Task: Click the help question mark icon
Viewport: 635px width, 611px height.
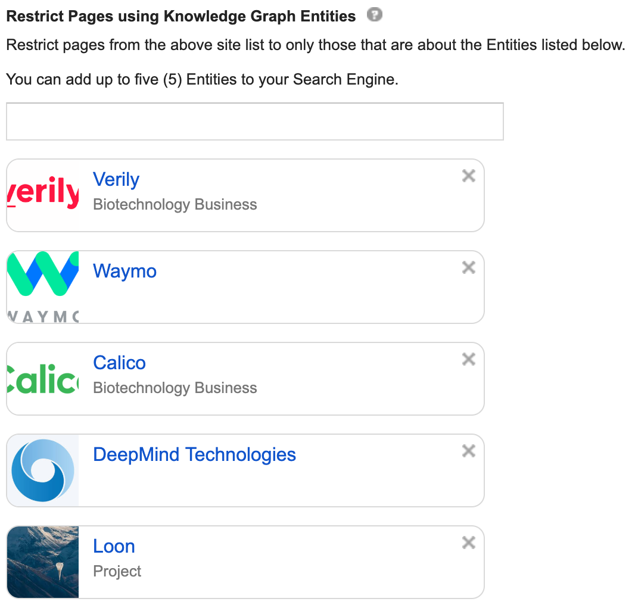Action: 374,15
